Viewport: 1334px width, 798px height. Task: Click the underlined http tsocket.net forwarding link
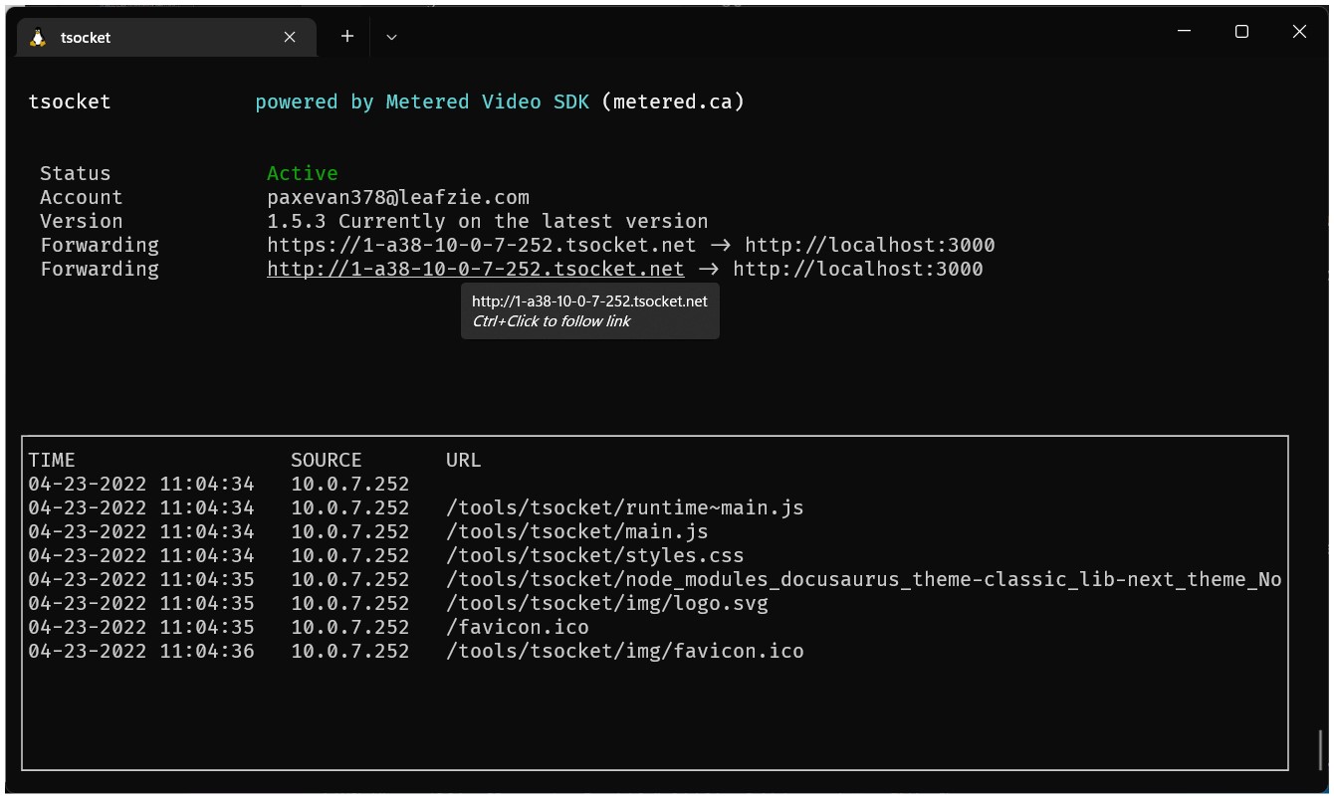point(475,270)
